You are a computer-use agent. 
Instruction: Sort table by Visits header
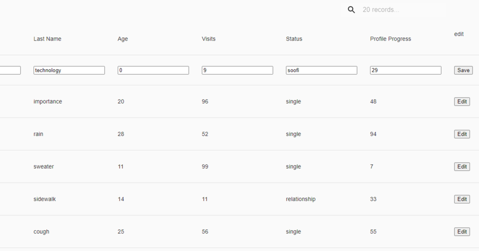(x=209, y=39)
